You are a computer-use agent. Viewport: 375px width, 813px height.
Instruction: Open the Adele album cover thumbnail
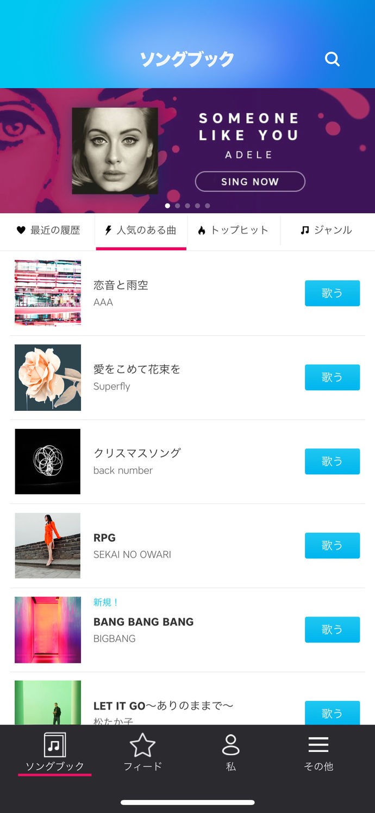[115, 151]
